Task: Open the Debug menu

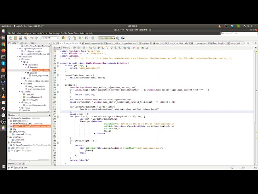Action: coord(56,33)
